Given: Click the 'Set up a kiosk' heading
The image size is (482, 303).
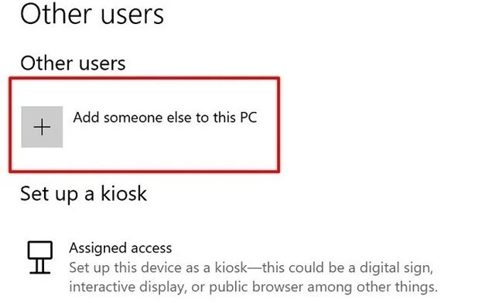Looking at the screenshot, I should coord(84,194).
